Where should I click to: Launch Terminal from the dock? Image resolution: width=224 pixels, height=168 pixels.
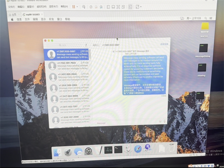(x=118, y=150)
